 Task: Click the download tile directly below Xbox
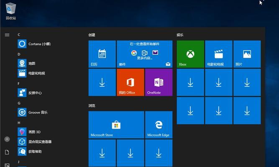click(190, 82)
